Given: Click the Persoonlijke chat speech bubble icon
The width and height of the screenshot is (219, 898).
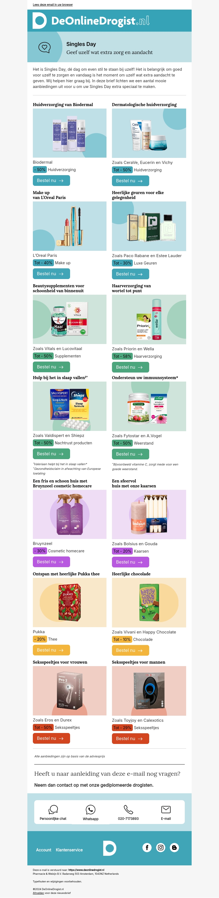Looking at the screenshot, I should [x=53, y=809].
